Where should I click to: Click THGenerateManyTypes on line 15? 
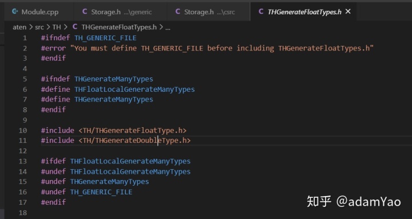[x=109, y=182]
